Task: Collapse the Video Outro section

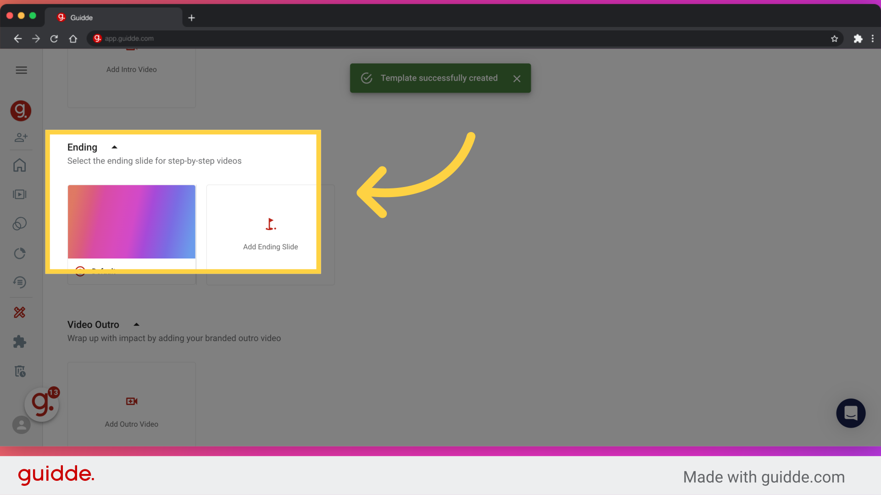Action: click(136, 324)
